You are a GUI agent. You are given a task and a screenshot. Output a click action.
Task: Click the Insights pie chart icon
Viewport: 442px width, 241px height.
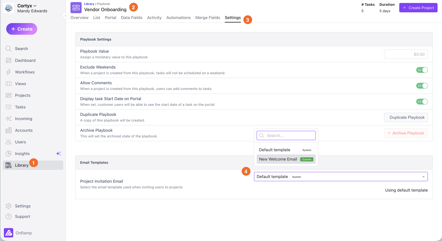click(x=8, y=154)
